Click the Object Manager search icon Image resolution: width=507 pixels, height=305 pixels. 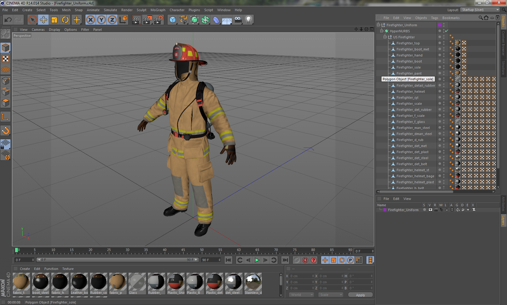coord(480,18)
